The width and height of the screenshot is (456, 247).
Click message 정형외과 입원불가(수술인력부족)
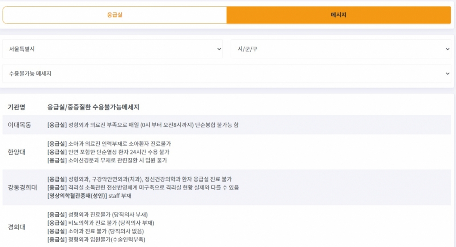coord(96,239)
